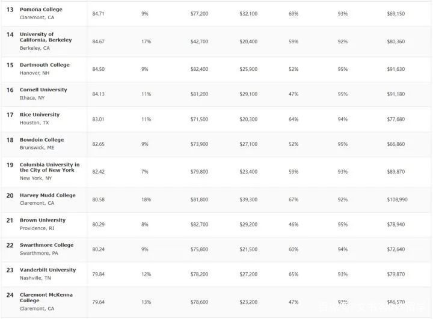Click the Swarthmore College name

[x=46, y=245]
